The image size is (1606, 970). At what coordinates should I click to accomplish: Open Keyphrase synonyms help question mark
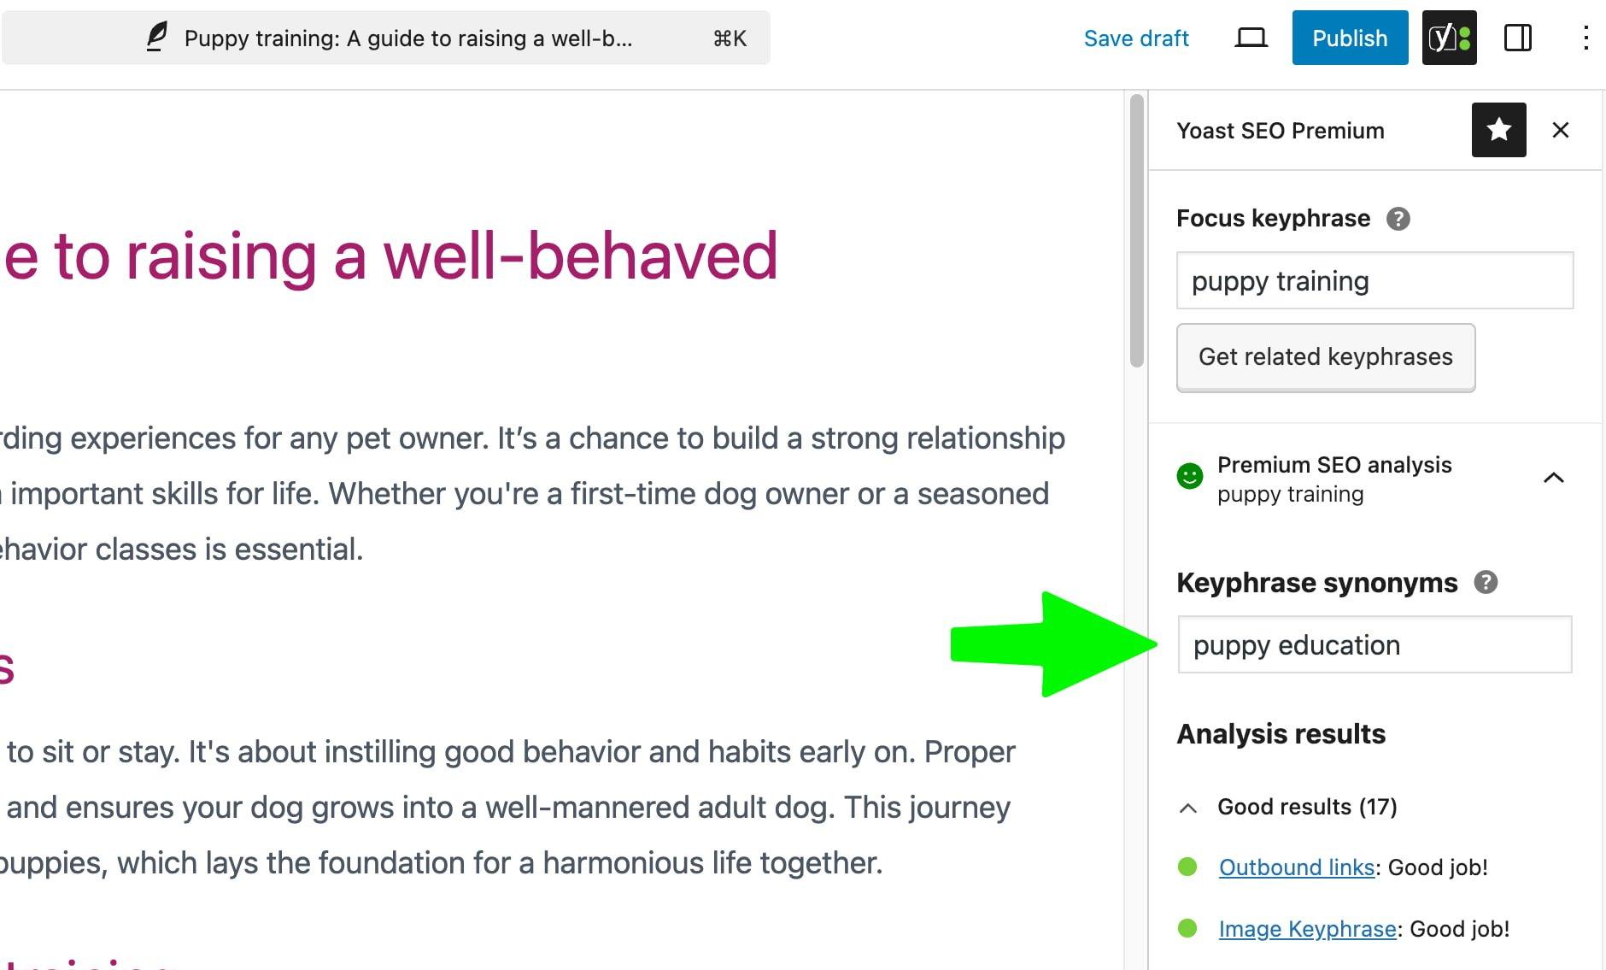1486,583
